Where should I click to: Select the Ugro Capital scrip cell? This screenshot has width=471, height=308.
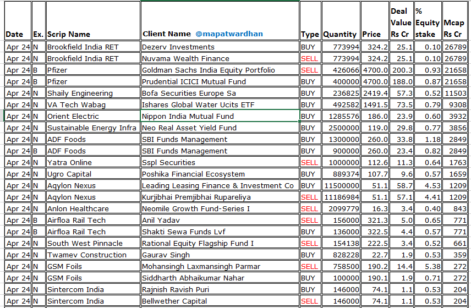point(93,174)
